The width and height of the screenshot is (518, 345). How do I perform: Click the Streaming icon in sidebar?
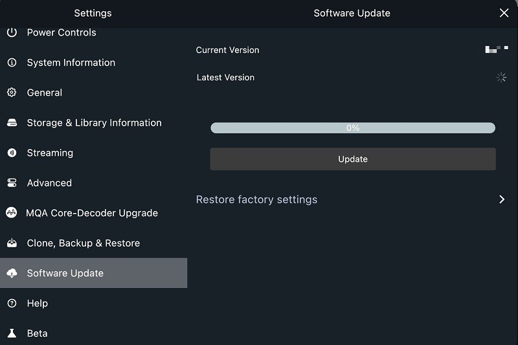[12, 153]
